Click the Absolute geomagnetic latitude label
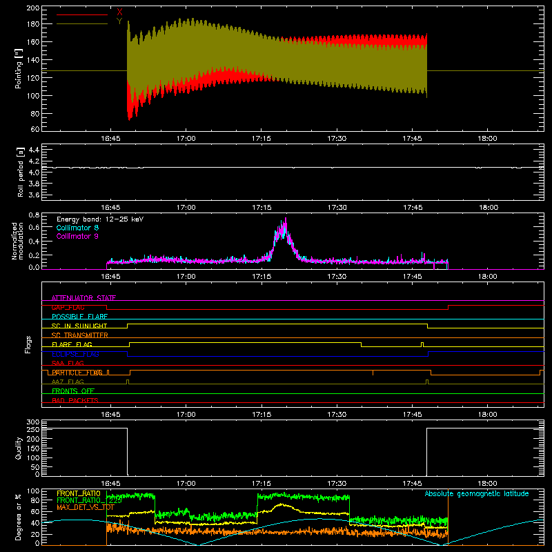Screen dimensions: 552x552 pyautogui.click(x=477, y=493)
